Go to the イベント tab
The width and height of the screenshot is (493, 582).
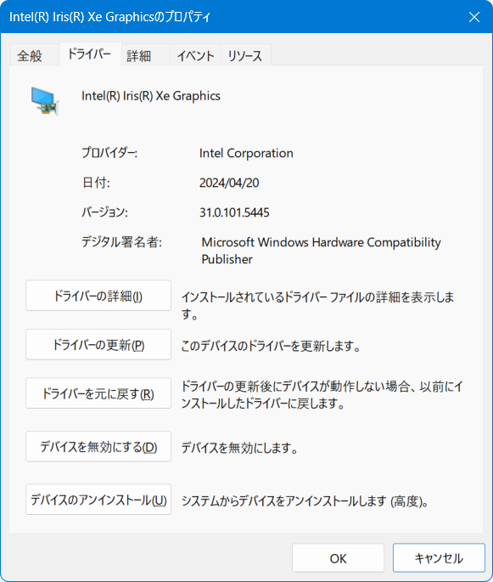tap(196, 56)
